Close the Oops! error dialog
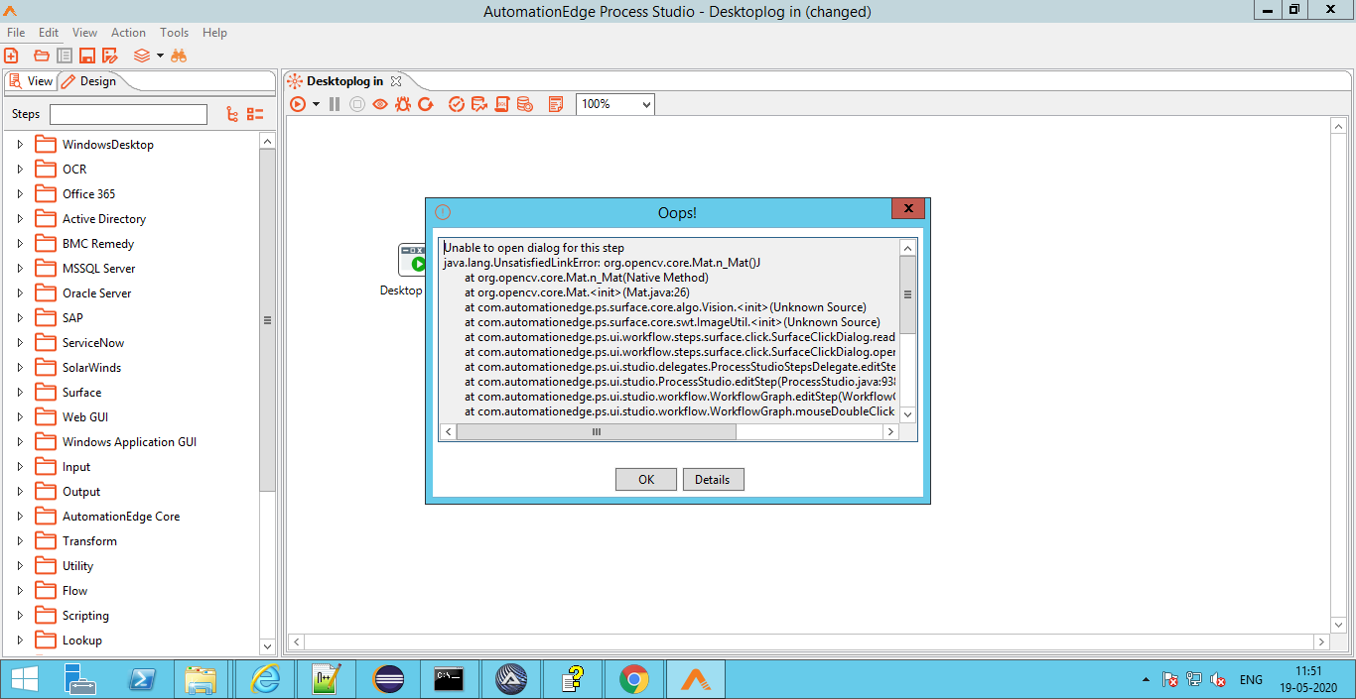1356x699 pixels. (908, 209)
